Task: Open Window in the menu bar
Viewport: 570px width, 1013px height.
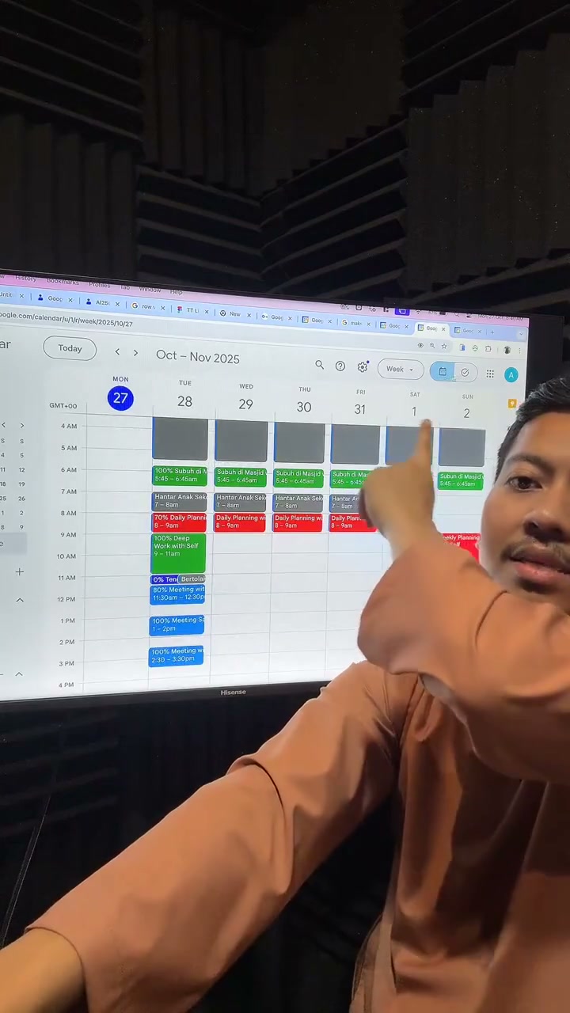Action: pos(150,289)
